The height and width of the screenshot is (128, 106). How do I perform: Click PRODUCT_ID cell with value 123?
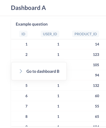[96, 55]
